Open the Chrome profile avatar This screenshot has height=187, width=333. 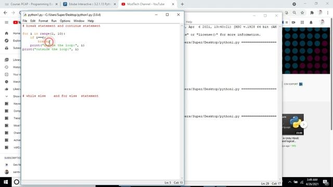(x=321, y=12)
